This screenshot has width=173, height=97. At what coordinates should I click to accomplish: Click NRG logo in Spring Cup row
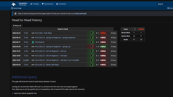[103, 47]
